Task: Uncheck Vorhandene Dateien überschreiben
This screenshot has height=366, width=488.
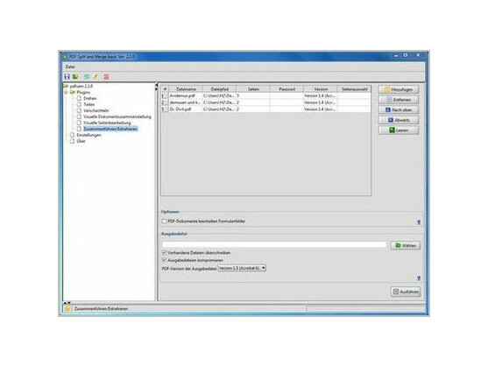Action: [x=164, y=252]
